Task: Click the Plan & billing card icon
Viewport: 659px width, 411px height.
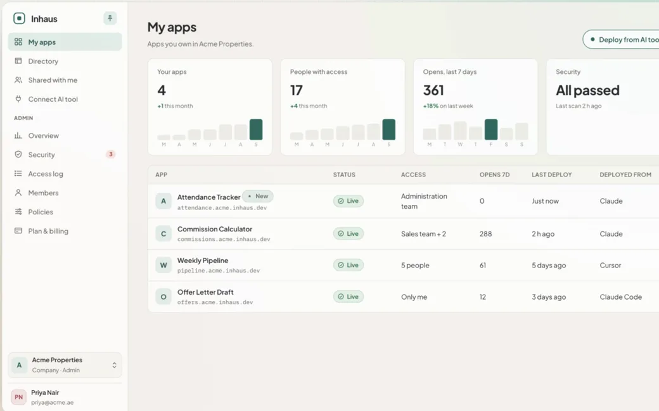Action: pos(18,231)
